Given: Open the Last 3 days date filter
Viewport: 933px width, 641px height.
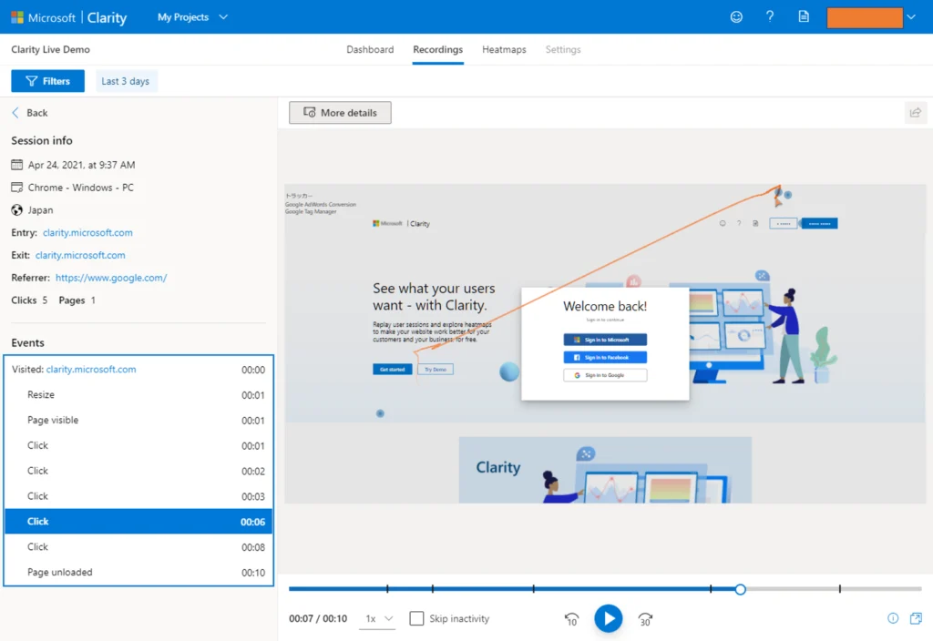Looking at the screenshot, I should (x=126, y=81).
